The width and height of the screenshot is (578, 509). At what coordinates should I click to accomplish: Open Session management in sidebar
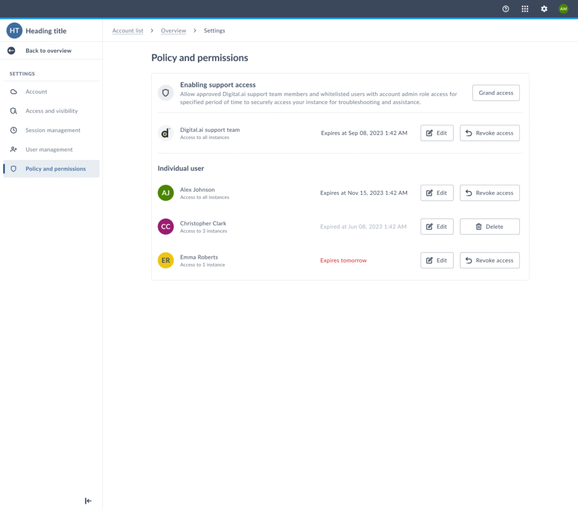click(x=52, y=130)
